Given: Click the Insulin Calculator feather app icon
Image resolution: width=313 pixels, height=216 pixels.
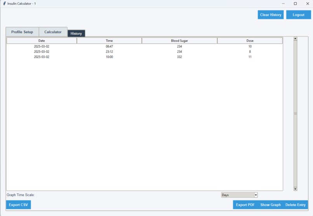Looking at the screenshot, I should [x=4, y=3].
